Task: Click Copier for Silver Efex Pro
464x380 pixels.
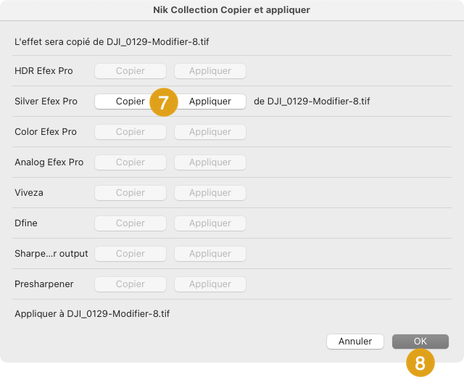Action: click(x=130, y=102)
